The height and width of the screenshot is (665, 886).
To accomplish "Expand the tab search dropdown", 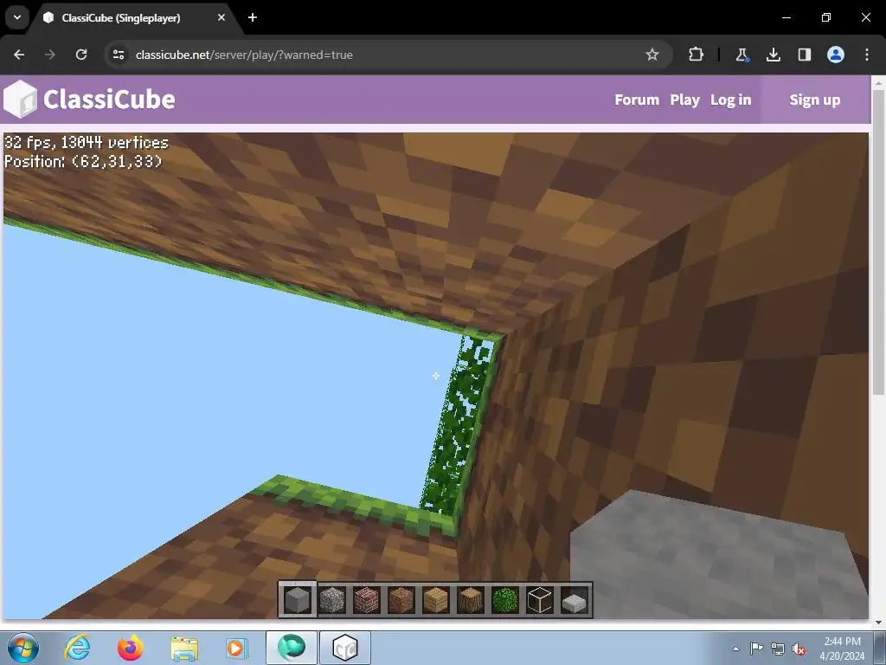I will [17, 17].
